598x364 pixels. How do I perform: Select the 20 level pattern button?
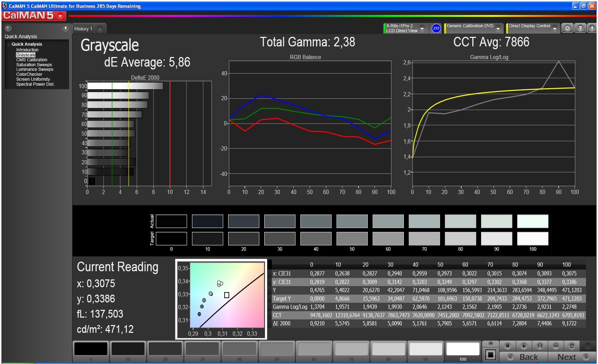[165, 351]
